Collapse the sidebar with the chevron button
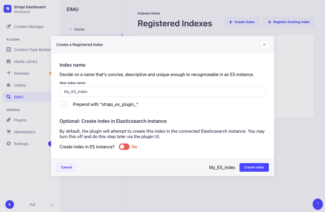 click(52, 205)
